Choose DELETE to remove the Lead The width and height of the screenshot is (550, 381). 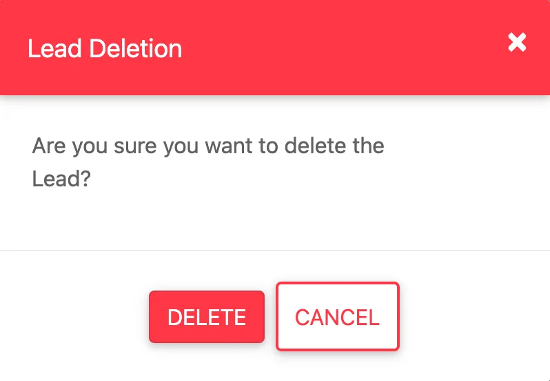[x=207, y=317]
